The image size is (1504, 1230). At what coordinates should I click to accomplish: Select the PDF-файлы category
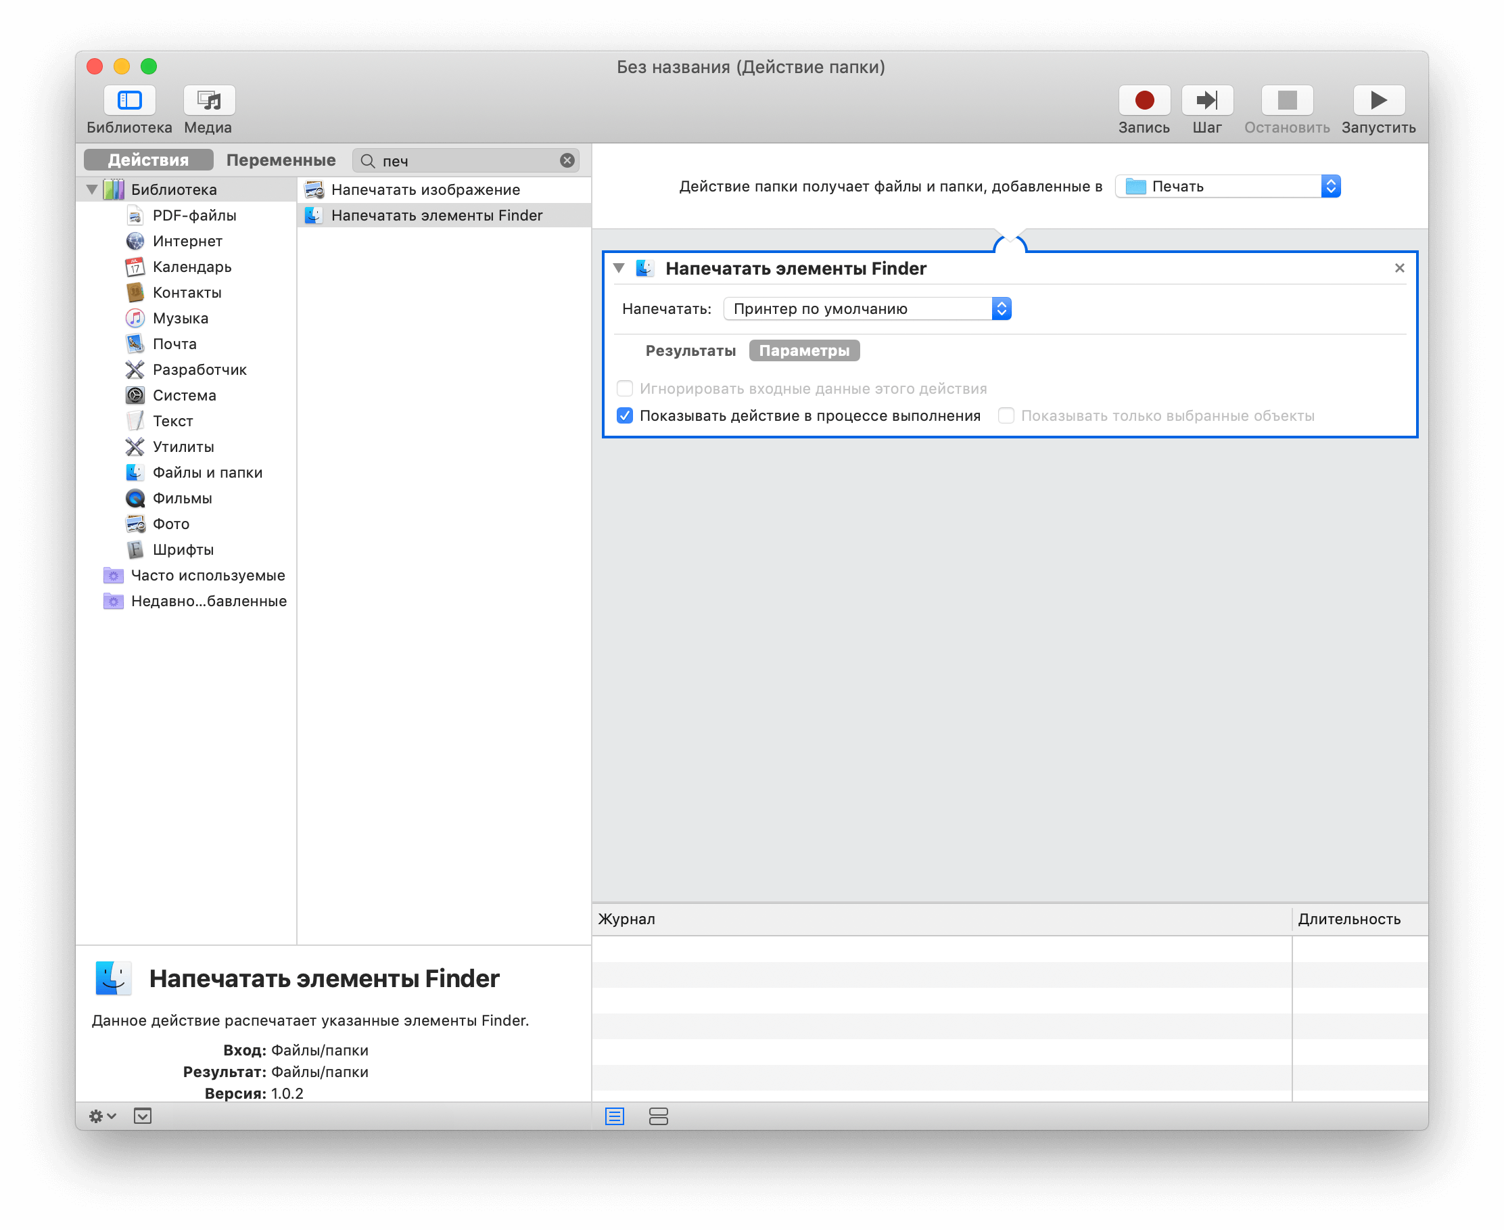[194, 215]
